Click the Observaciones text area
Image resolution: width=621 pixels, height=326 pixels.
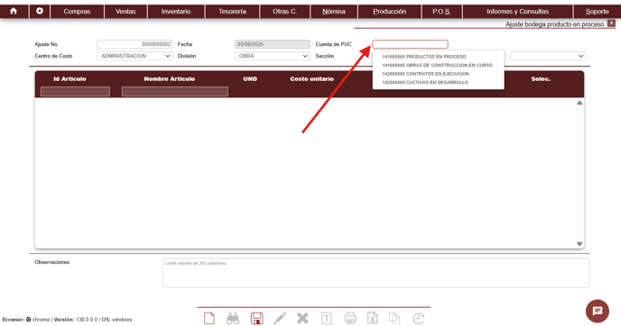click(x=375, y=273)
